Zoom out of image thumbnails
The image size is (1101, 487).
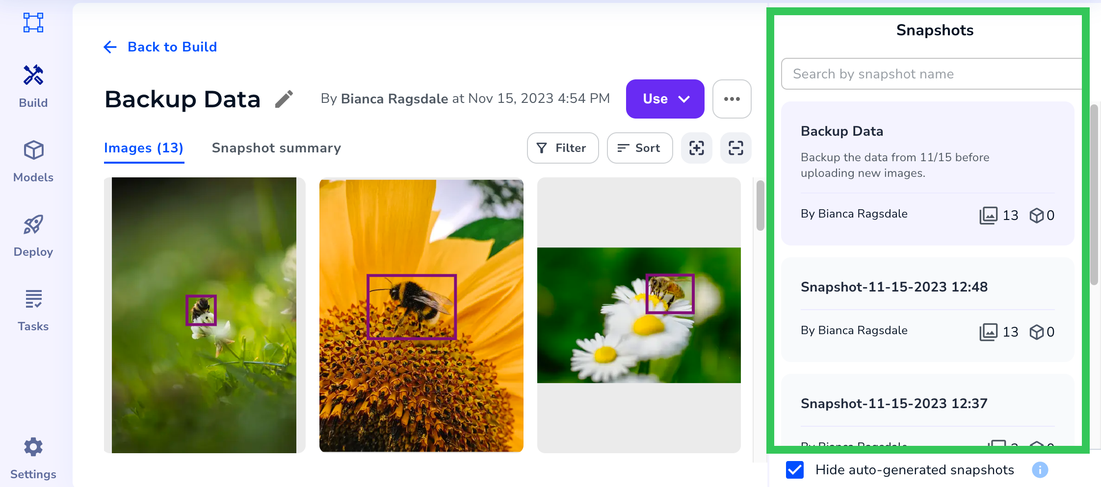735,148
